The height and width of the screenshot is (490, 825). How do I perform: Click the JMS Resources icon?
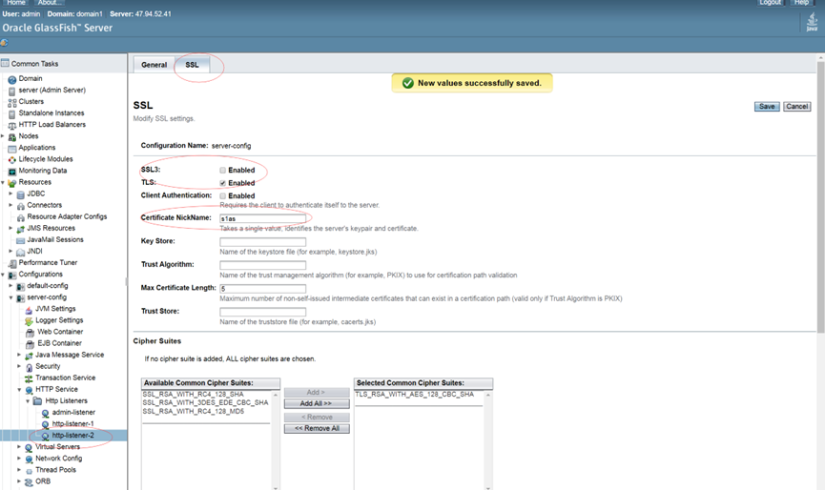tap(21, 229)
